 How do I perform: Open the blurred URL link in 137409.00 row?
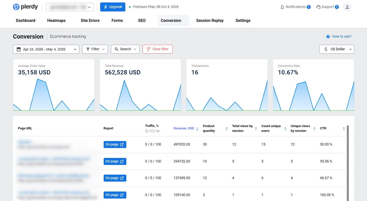coord(53,176)
